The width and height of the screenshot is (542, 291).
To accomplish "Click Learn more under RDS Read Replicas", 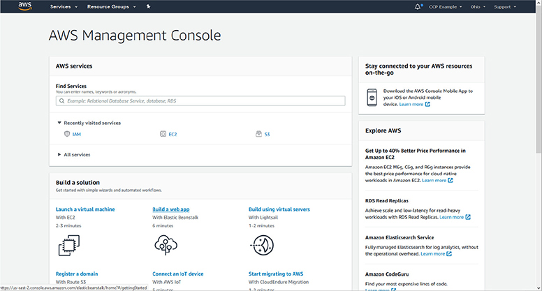I will click(455, 217).
